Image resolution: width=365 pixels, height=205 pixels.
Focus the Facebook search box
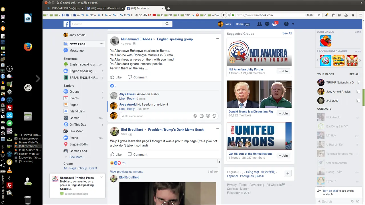(x=116, y=24)
